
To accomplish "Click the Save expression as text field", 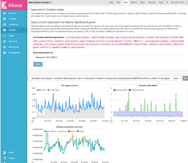I will click(109, 57).
